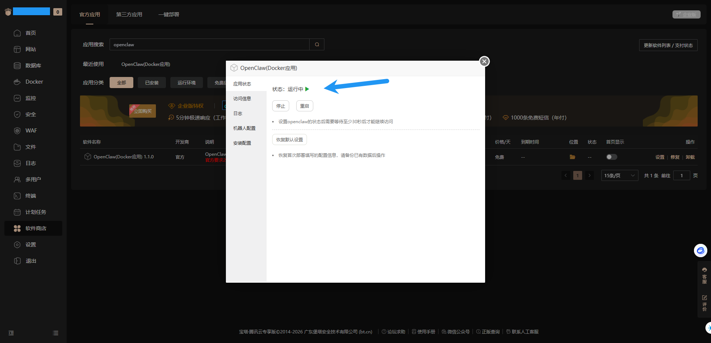Click the search magnifier icon
The width and height of the screenshot is (711, 343).
[317, 44]
